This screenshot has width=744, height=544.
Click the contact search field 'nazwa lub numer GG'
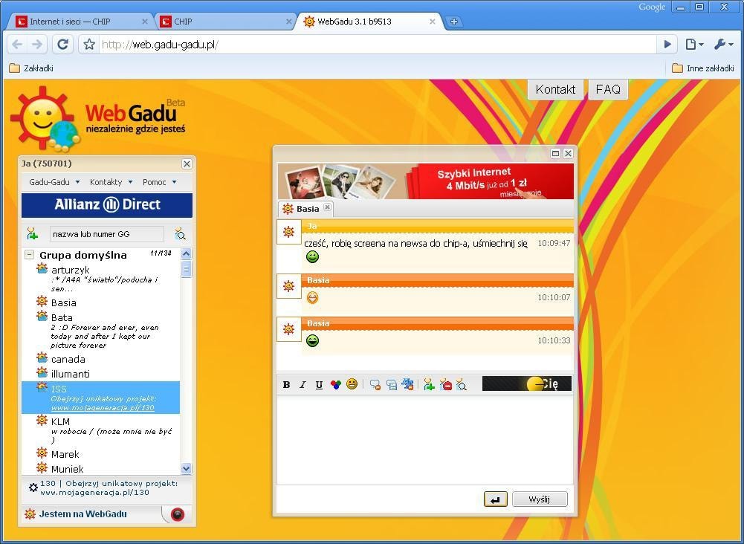(106, 234)
